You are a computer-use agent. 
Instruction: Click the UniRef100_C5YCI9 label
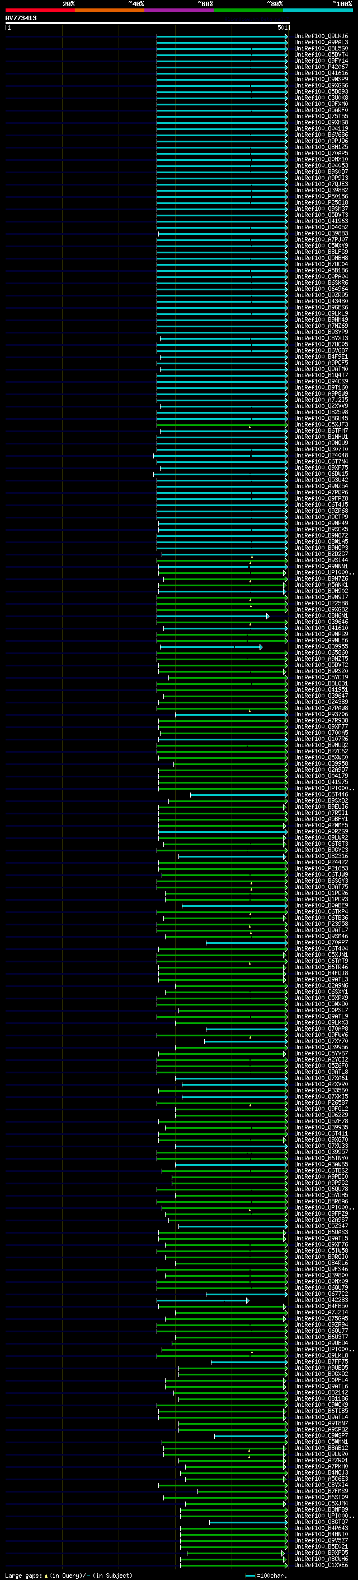[321, 677]
